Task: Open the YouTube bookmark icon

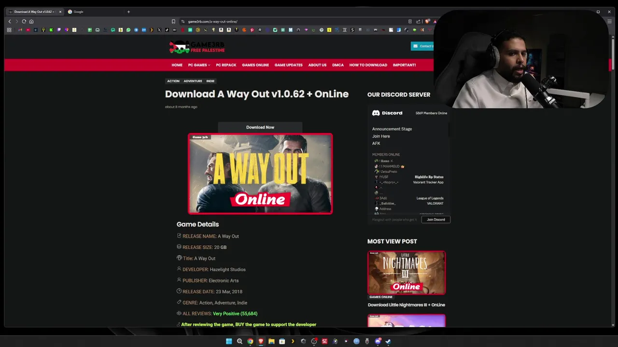Action: 28,30
